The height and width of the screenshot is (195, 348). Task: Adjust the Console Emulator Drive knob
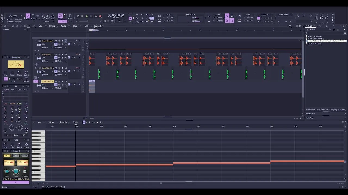tap(16, 171)
